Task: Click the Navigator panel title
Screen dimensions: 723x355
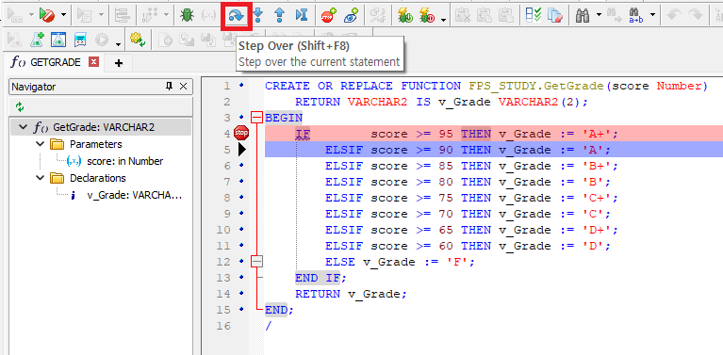Action: [x=34, y=87]
